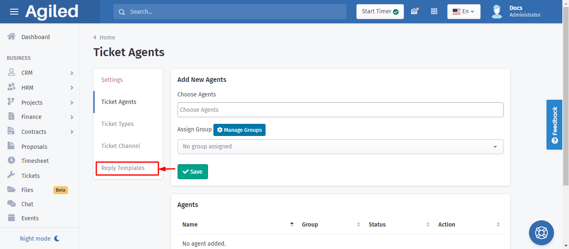Open Chat from the sidebar
This screenshot has width=569, height=249.
coord(27,204)
